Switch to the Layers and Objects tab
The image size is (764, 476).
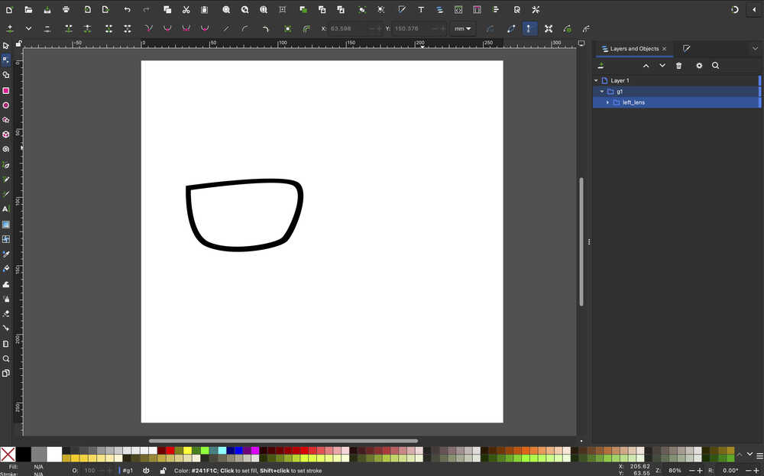click(634, 48)
